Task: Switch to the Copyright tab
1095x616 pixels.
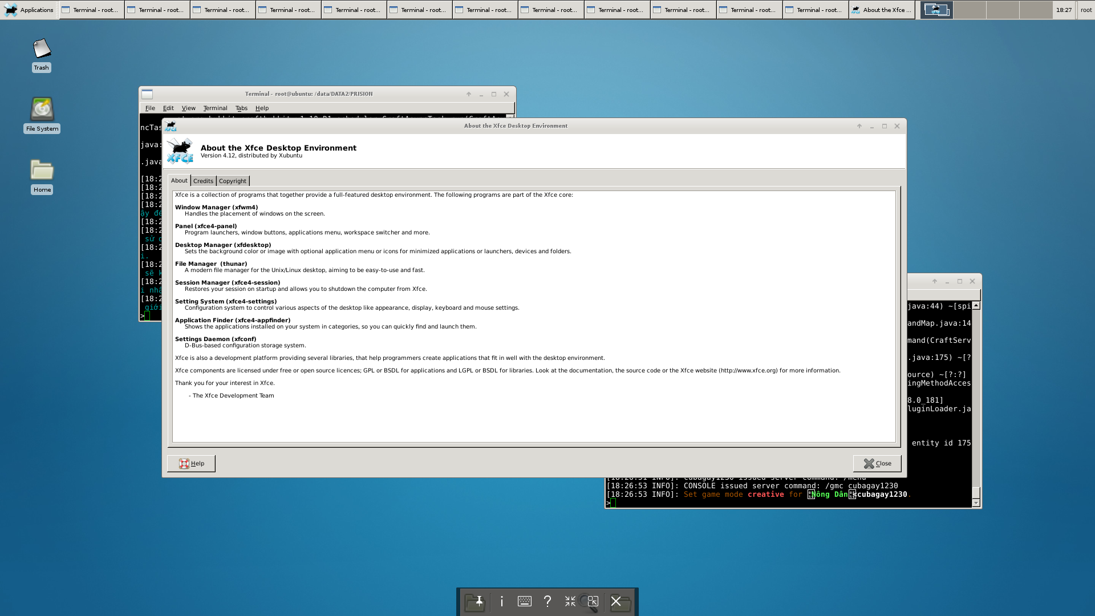Action: [233, 181]
